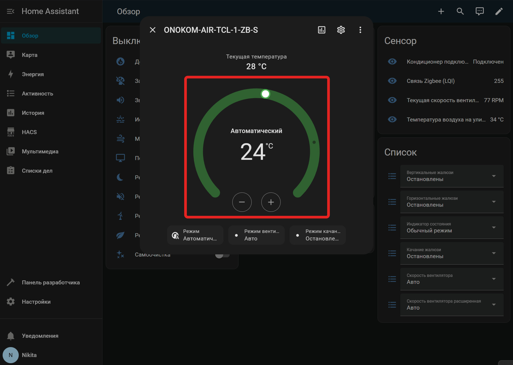Click the Zigbee LQI value 255
Viewport: 513px width, 365px height.
click(499, 81)
